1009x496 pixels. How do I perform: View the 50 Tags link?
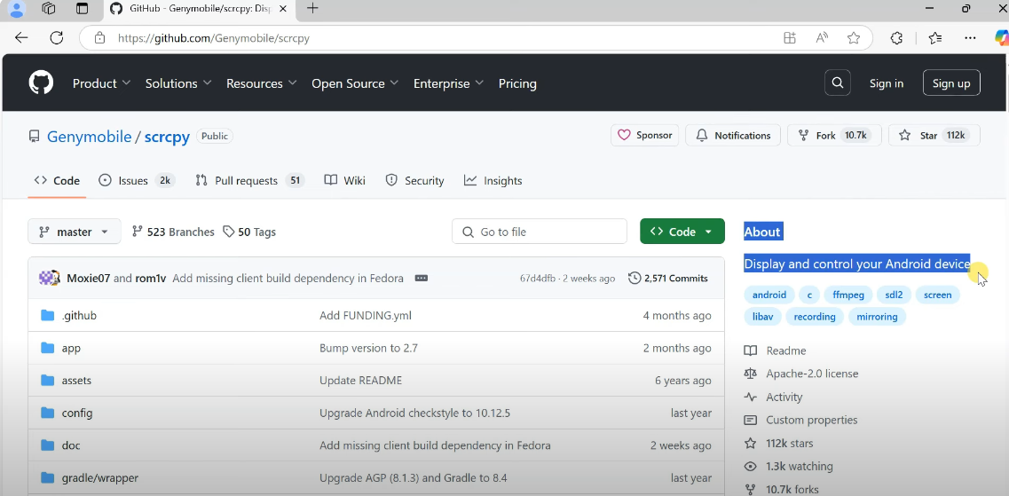click(249, 232)
